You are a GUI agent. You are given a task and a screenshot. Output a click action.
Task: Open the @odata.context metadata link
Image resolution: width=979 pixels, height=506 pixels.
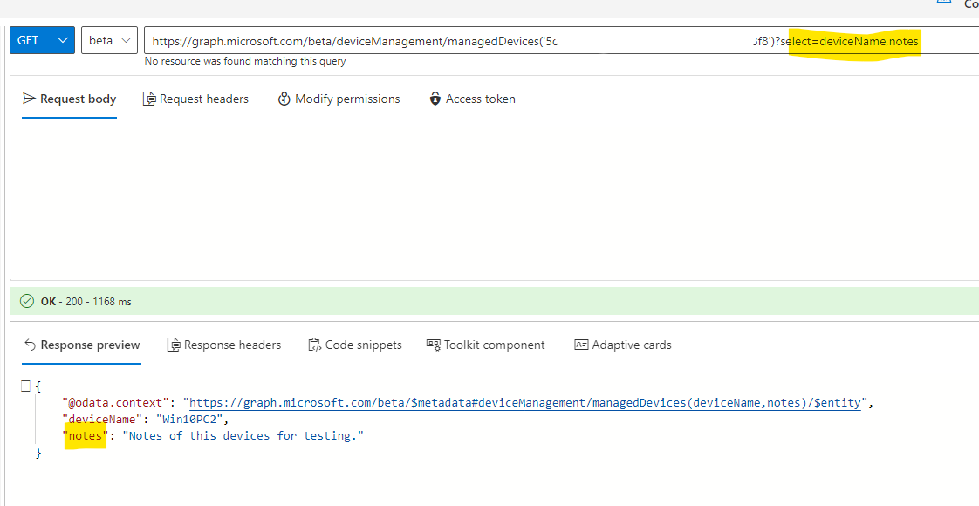tap(525, 402)
